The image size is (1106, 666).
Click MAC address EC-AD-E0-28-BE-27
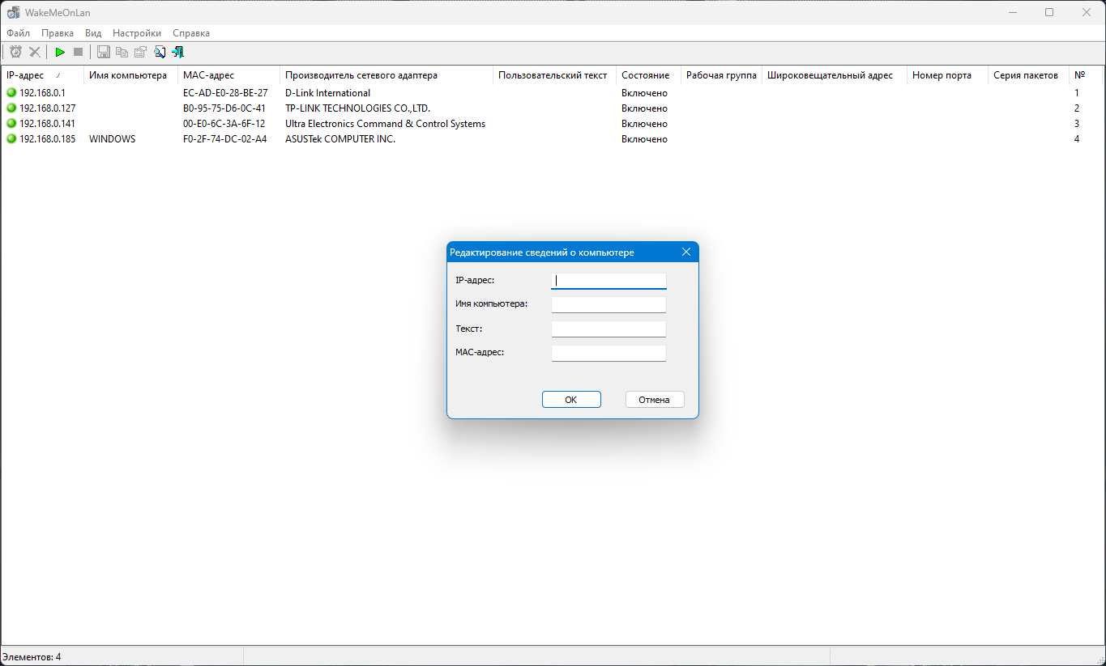point(225,93)
